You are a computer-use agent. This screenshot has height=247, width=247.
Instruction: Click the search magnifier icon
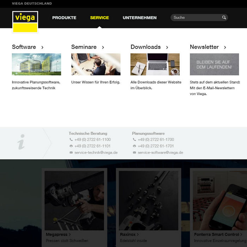click(224, 17)
